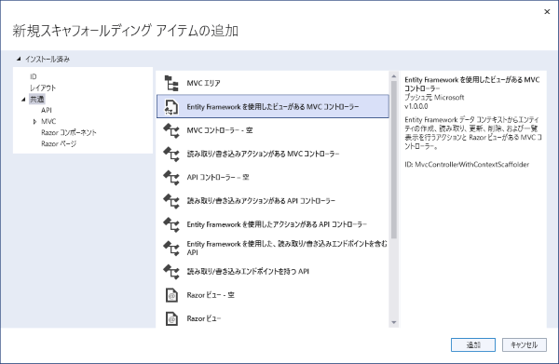Collapse the 共通 tree node
The image size is (559, 364).
click(x=23, y=100)
